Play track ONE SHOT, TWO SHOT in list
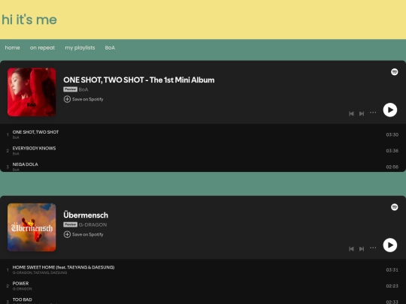 pyautogui.click(x=35, y=132)
